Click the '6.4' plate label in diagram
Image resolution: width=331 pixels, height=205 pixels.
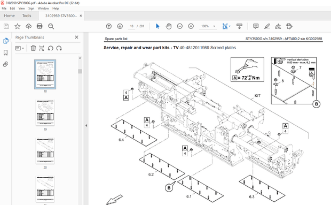point(121,140)
